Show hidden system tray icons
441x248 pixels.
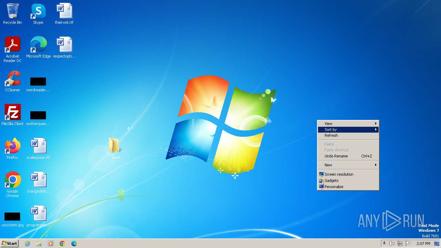click(x=384, y=244)
